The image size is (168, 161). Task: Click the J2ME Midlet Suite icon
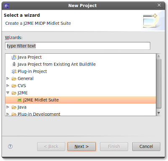pyautogui.click(x=19, y=100)
